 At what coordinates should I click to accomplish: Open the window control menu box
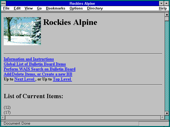click(3, 3)
